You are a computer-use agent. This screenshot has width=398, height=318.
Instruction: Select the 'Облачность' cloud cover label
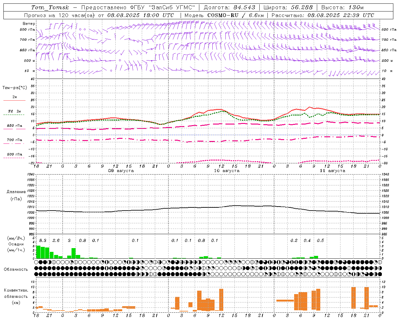click(x=16, y=270)
